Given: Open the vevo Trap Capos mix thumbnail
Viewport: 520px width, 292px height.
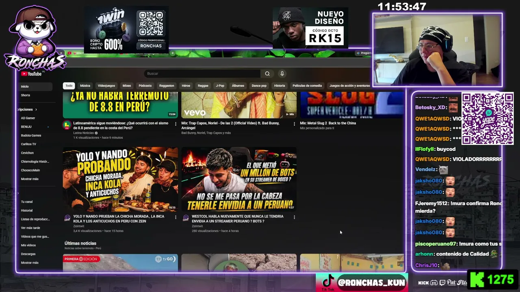Looking at the screenshot, I should click(239, 105).
